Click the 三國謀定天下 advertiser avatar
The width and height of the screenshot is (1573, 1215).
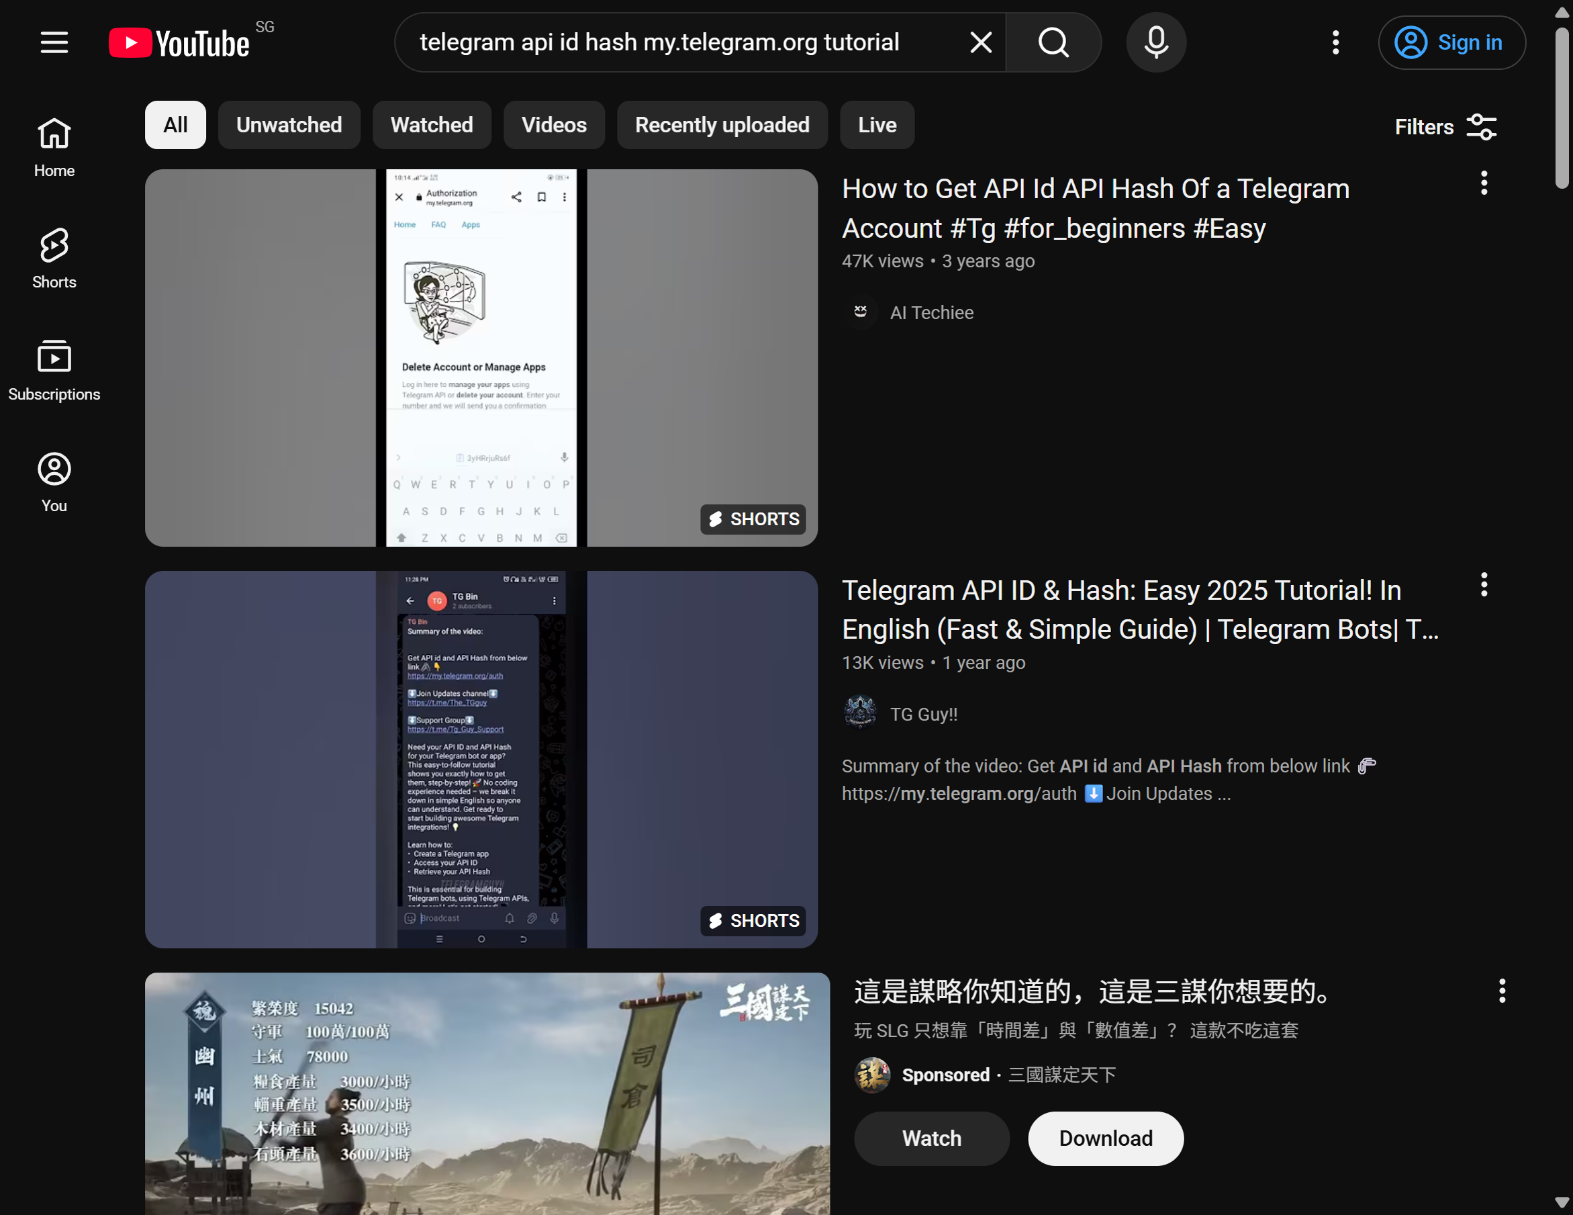point(871,1075)
